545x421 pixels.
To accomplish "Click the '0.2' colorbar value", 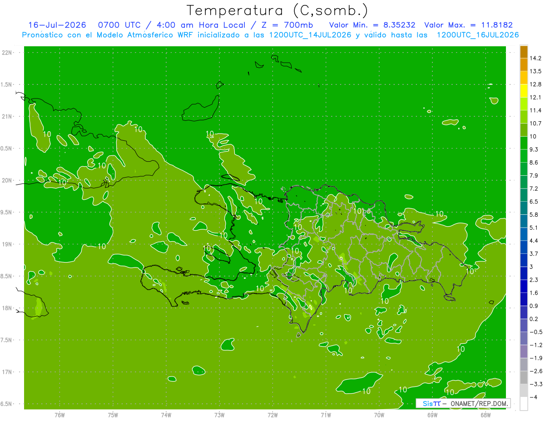I will point(534,319).
